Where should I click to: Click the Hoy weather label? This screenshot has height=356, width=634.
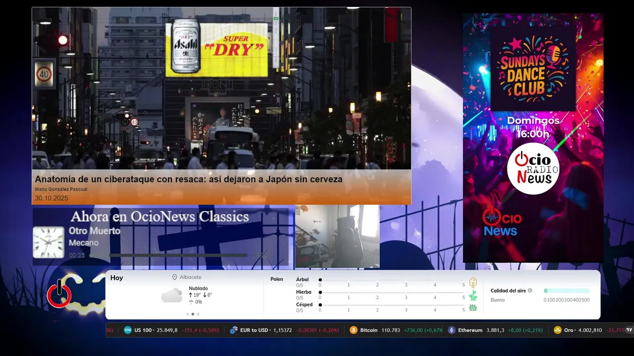[x=116, y=278]
